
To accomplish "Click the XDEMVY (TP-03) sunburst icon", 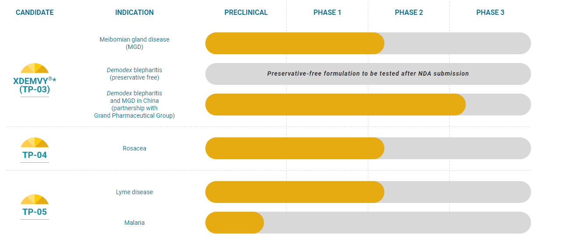I will coord(35,68).
